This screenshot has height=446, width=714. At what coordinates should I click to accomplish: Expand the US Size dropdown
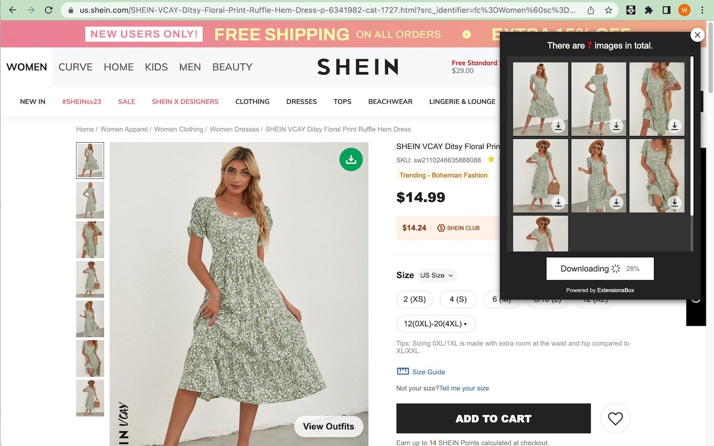(x=437, y=275)
